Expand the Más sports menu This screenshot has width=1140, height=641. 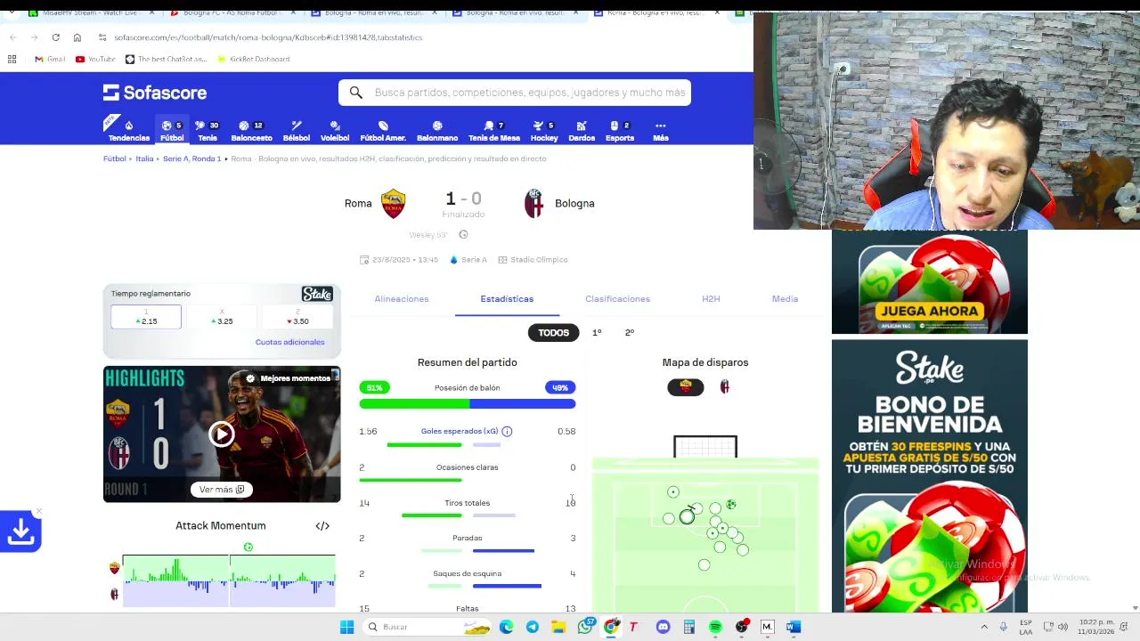(x=661, y=131)
